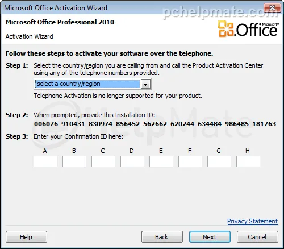
Task: Select Confirmation ID field F
Action: pyautogui.click(x=190, y=161)
